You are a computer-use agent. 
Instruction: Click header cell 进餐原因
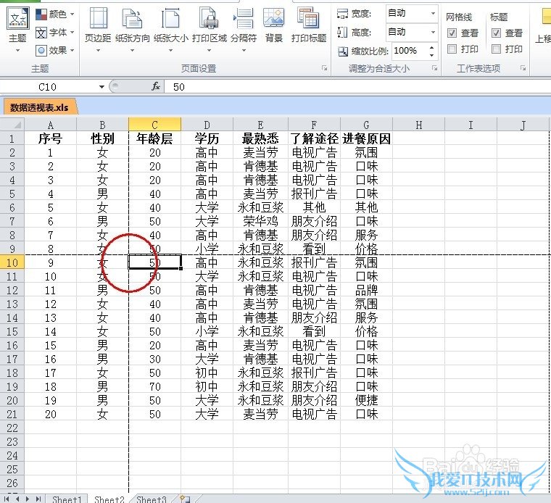click(366, 138)
